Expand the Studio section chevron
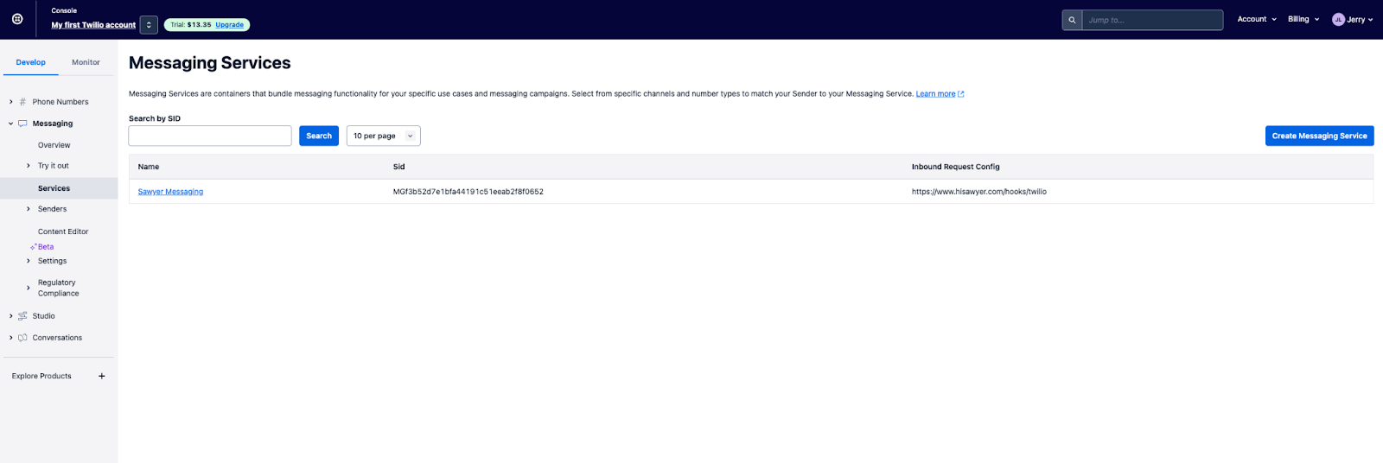The height and width of the screenshot is (463, 1383). coord(11,316)
